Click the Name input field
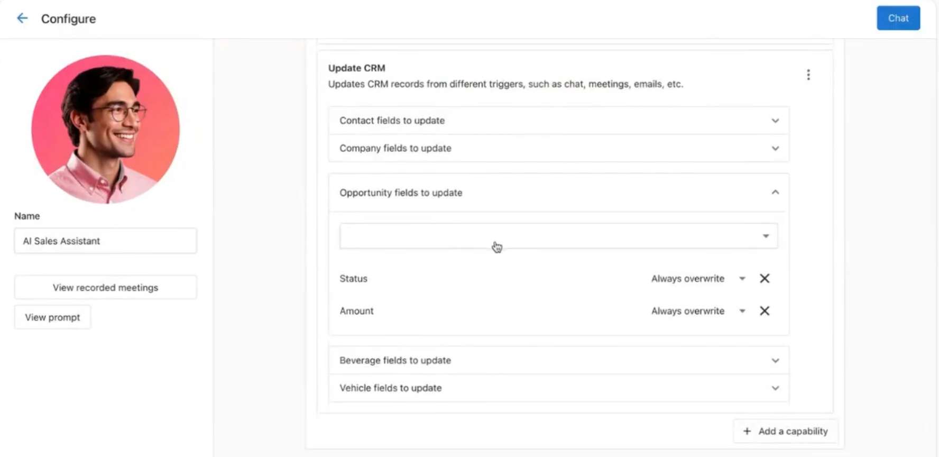Viewport: 939px width, 457px height. click(105, 241)
